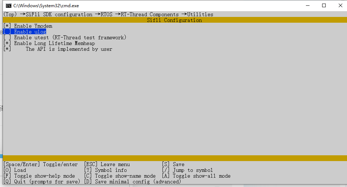Screen dimensions: 347x187
Task: Click the [S] Save shortcut hint
Action: [173, 164]
